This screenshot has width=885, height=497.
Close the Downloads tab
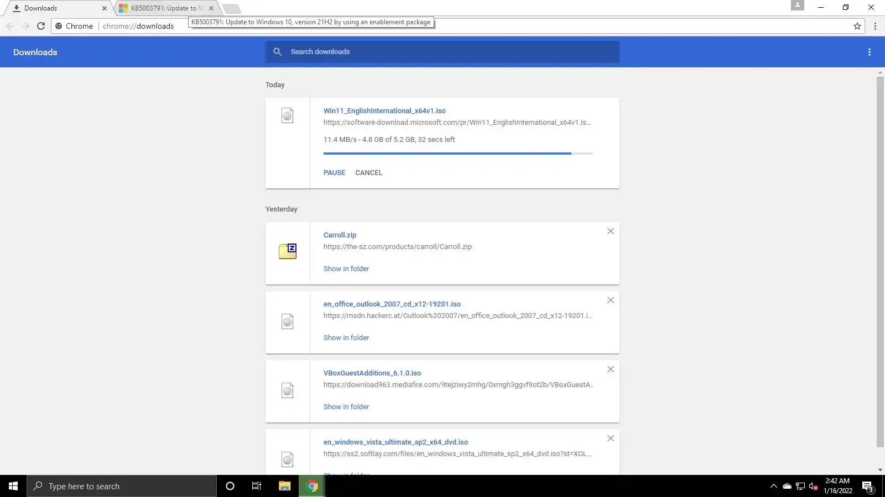(105, 8)
